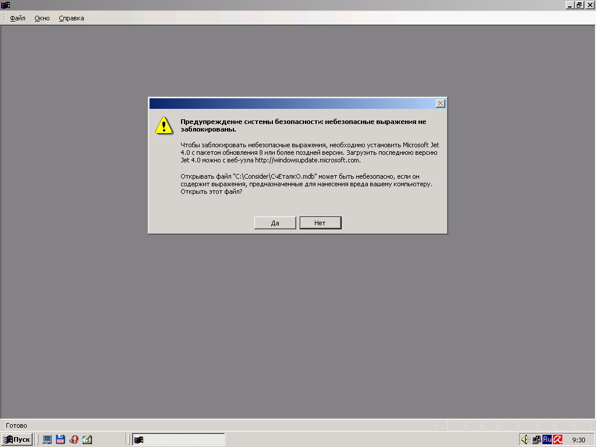The height and width of the screenshot is (447, 596).
Task: Click the network connection tray icon
Action: click(x=537, y=440)
